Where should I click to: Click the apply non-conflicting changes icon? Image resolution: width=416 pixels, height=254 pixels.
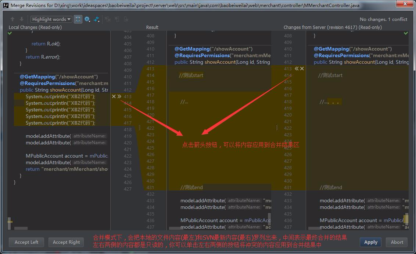(97, 19)
